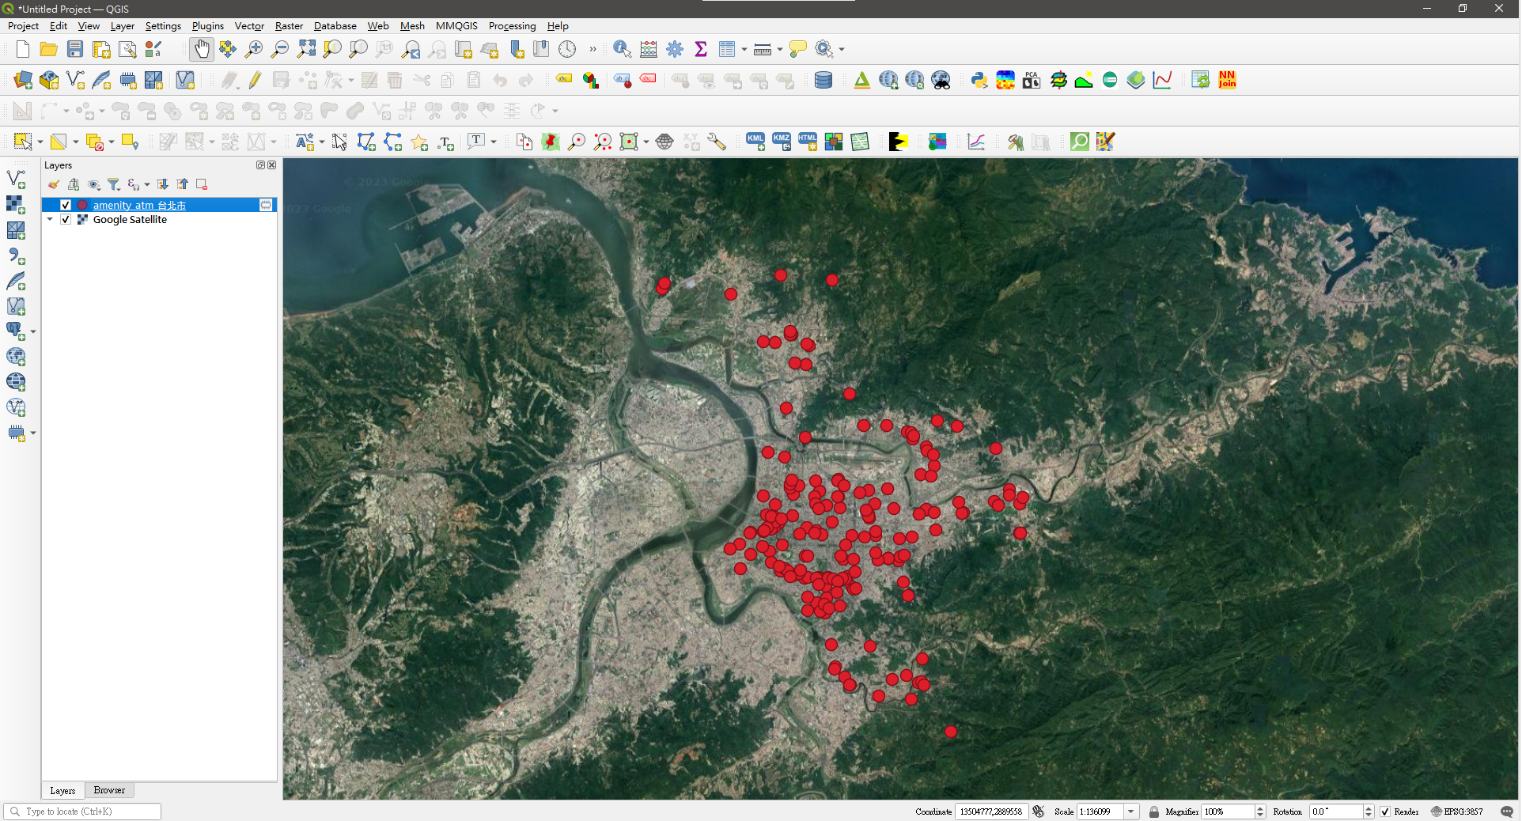Select the Pan Map tool
This screenshot has width=1522, height=821.
[202, 49]
